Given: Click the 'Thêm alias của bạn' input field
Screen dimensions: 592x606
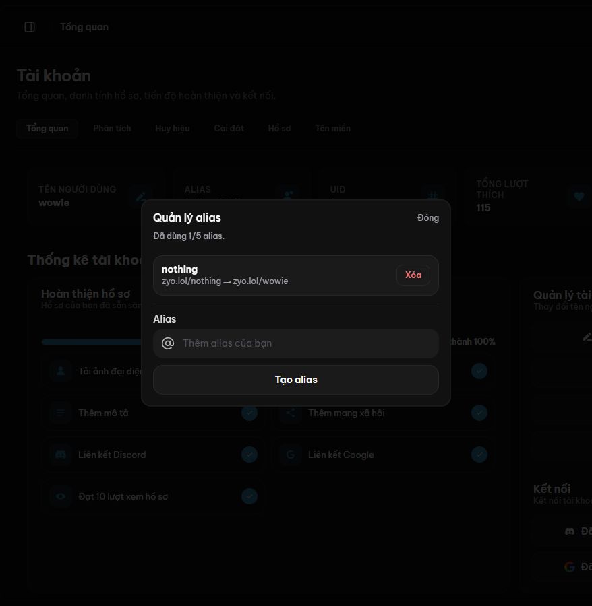Looking at the screenshot, I should tap(296, 343).
